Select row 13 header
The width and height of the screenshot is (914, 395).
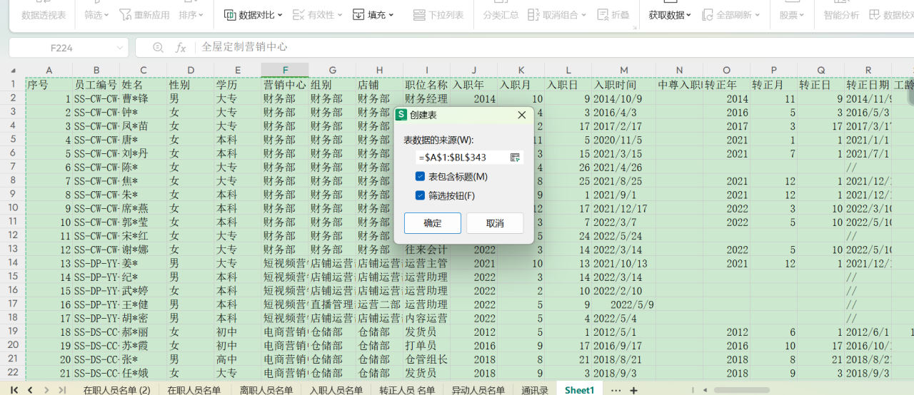(x=13, y=250)
